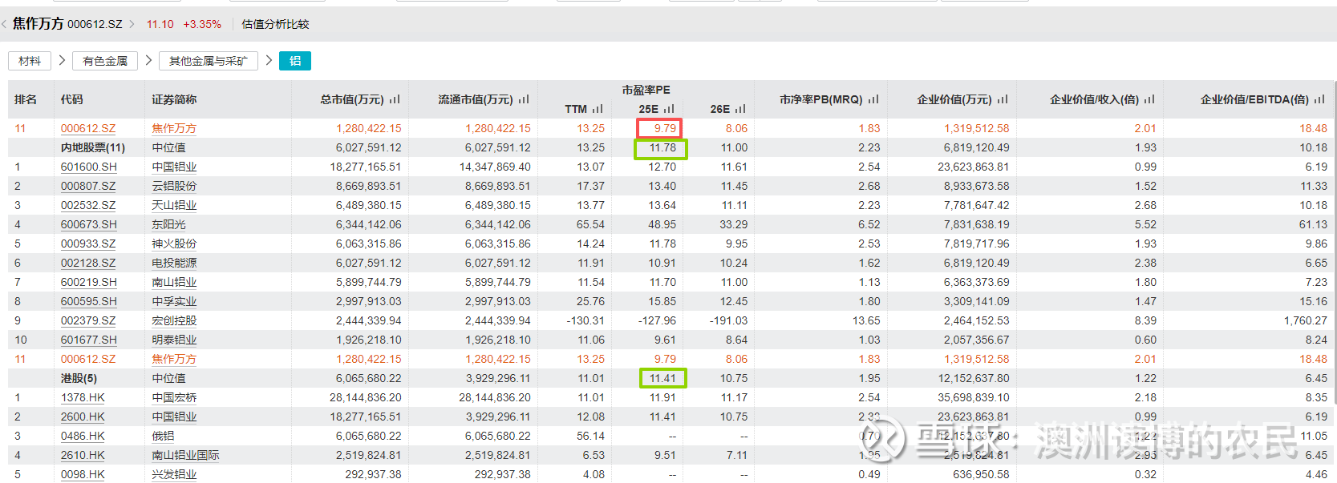The height and width of the screenshot is (483, 1337).
Task: Open stock code 600595.SH link
Action: [x=89, y=301]
